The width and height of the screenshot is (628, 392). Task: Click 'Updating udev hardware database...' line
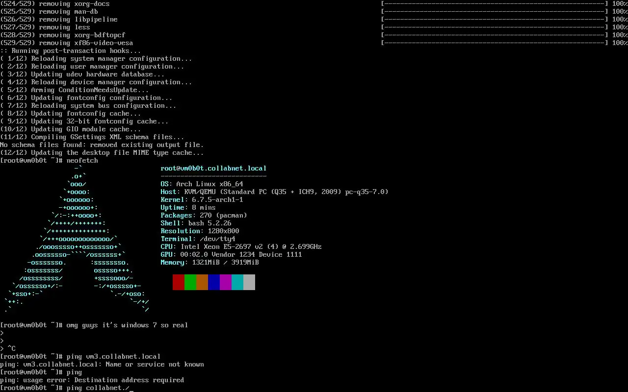82,74
